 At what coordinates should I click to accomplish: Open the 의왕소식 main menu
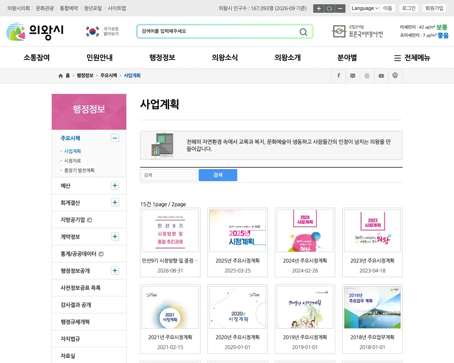pyautogui.click(x=225, y=58)
